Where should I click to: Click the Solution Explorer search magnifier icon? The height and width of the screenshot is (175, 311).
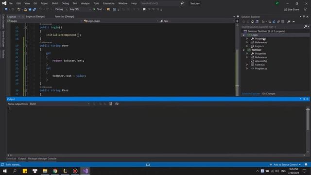coord(306,27)
